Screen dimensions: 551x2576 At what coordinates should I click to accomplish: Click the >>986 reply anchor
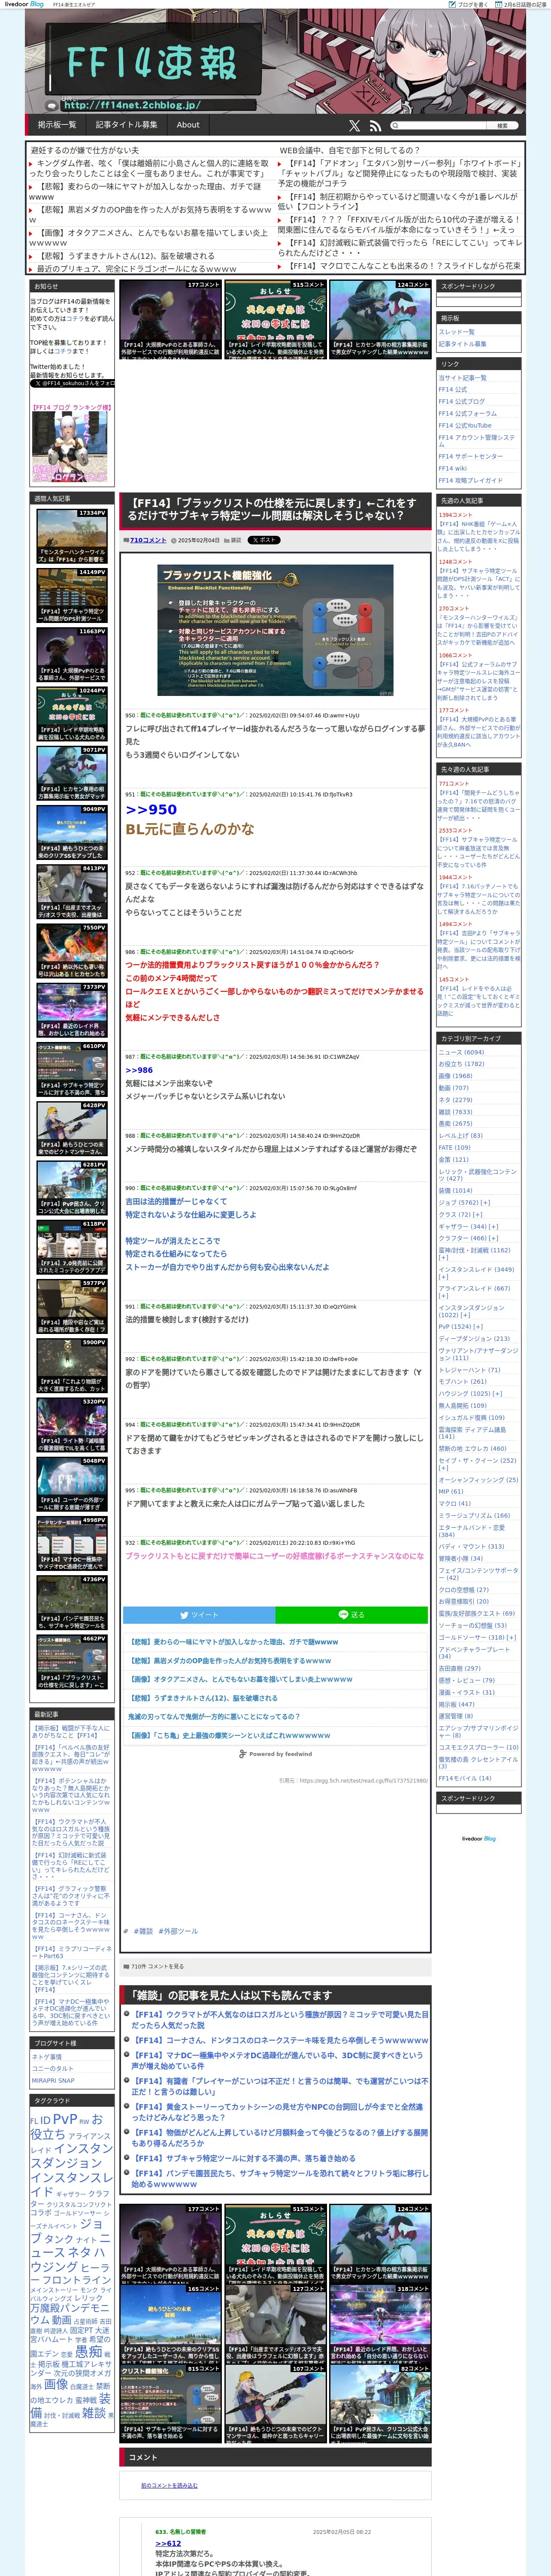click(139, 1070)
